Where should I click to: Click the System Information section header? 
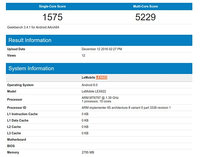31,68
